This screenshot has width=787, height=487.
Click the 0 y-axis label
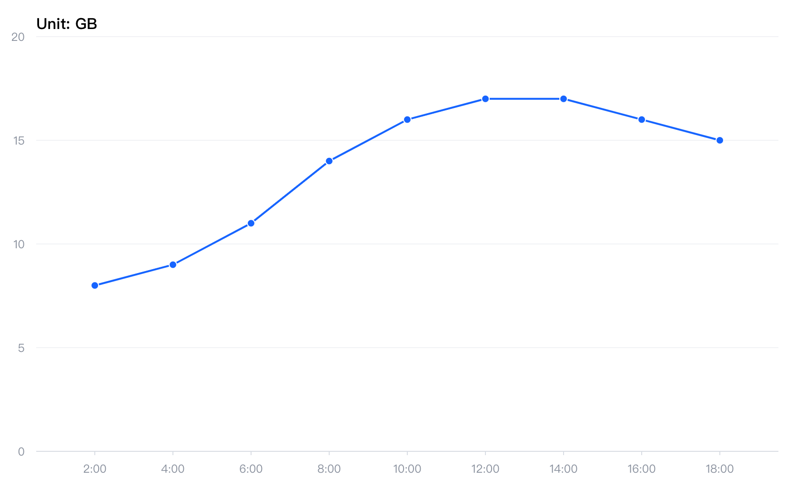tap(21, 451)
